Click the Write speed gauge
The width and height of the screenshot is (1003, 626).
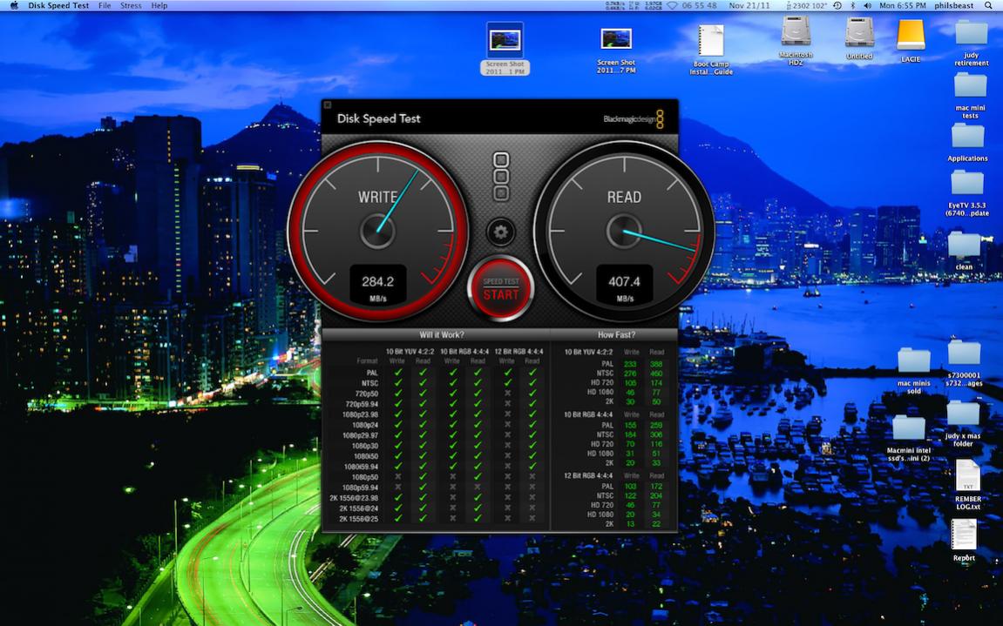pos(377,230)
